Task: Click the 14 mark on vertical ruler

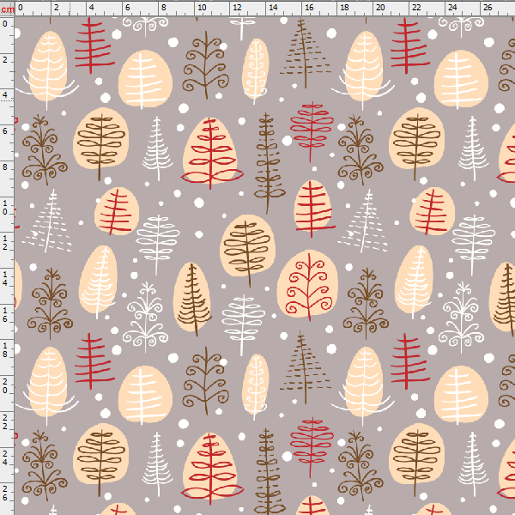Action: 5,278
